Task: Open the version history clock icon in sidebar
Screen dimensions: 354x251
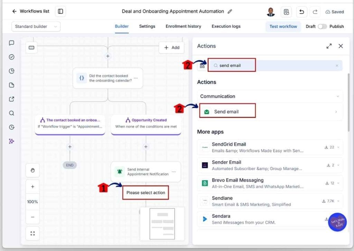Action: pyautogui.click(x=11, y=127)
